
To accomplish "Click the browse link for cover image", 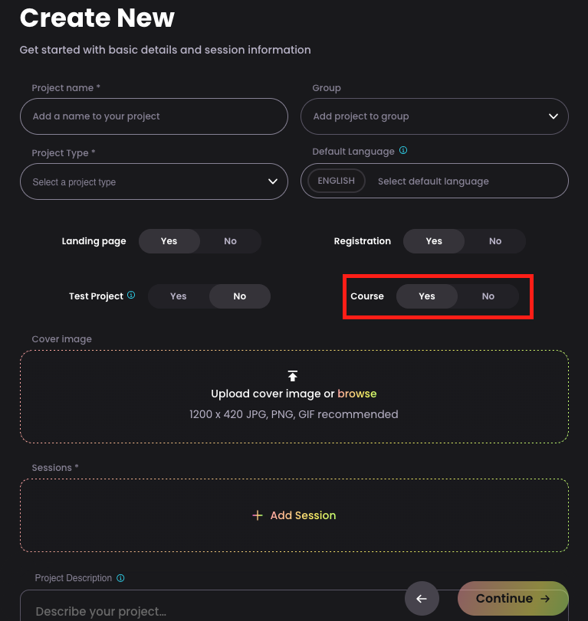I will 356,394.
